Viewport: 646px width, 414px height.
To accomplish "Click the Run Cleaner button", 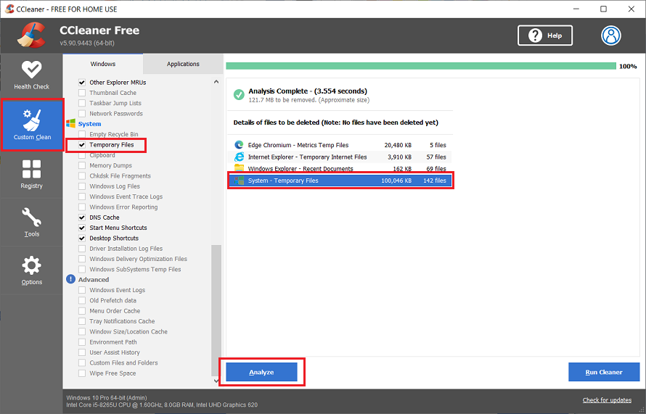I will click(x=604, y=372).
